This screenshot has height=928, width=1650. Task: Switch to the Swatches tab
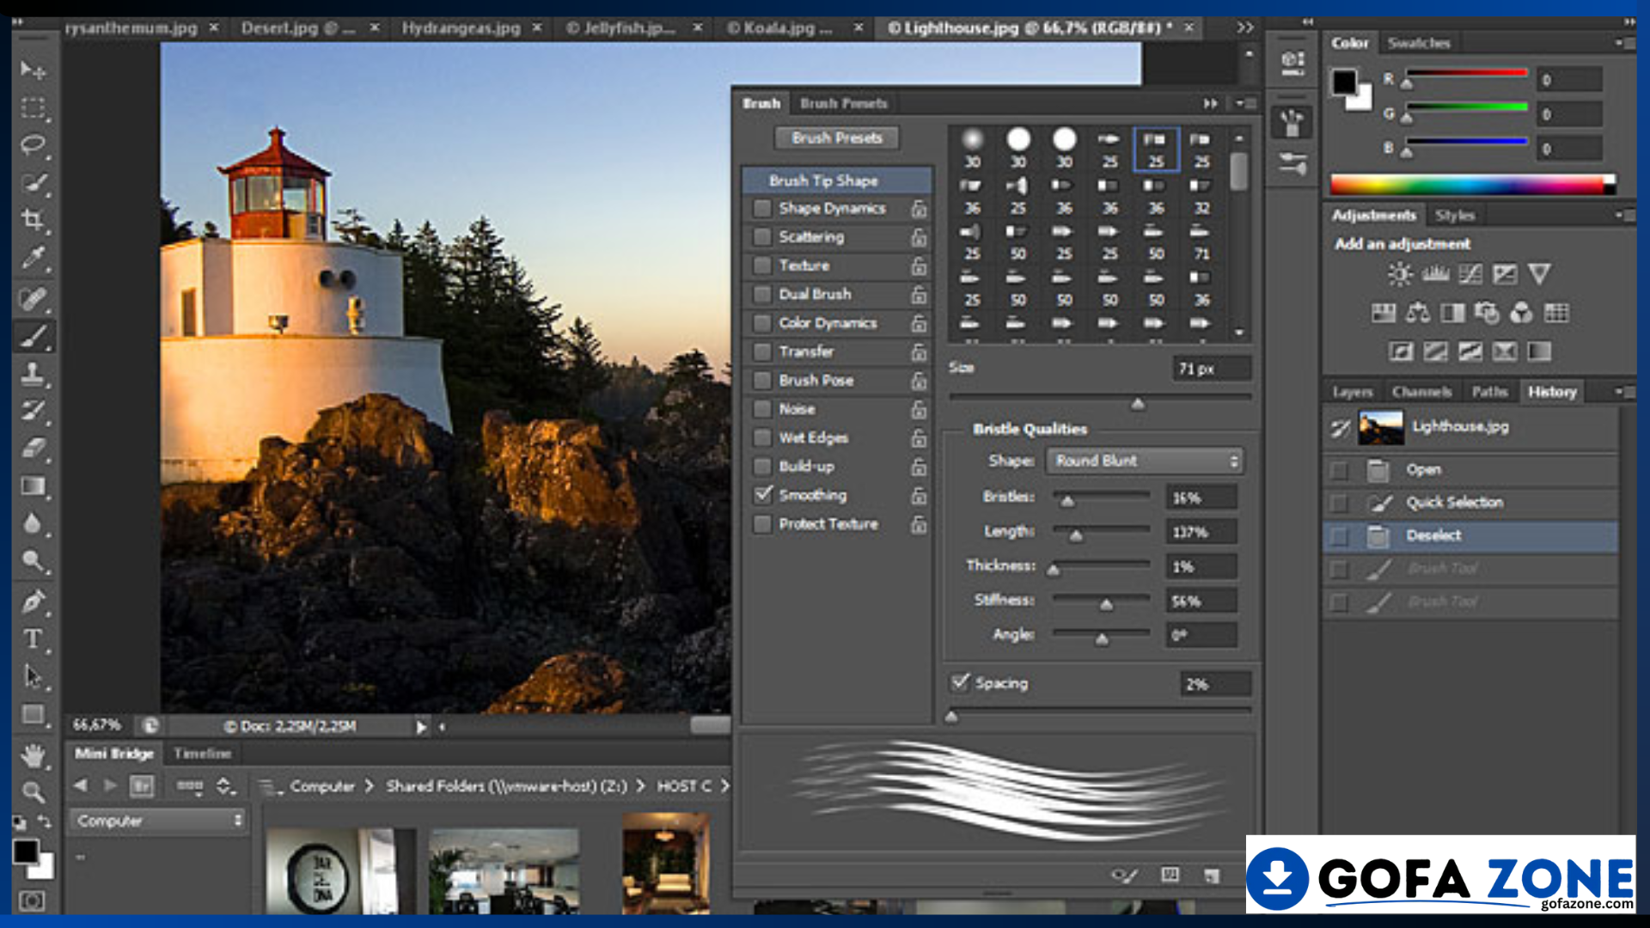1419,43
